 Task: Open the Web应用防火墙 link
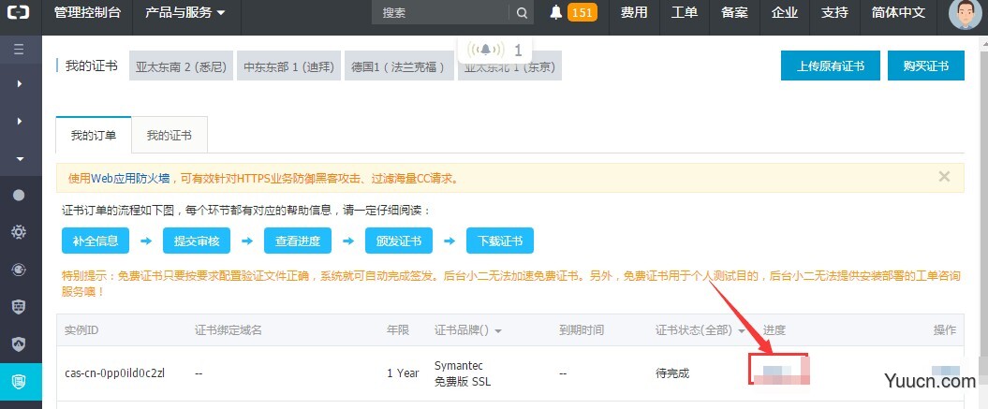(130, 179)
